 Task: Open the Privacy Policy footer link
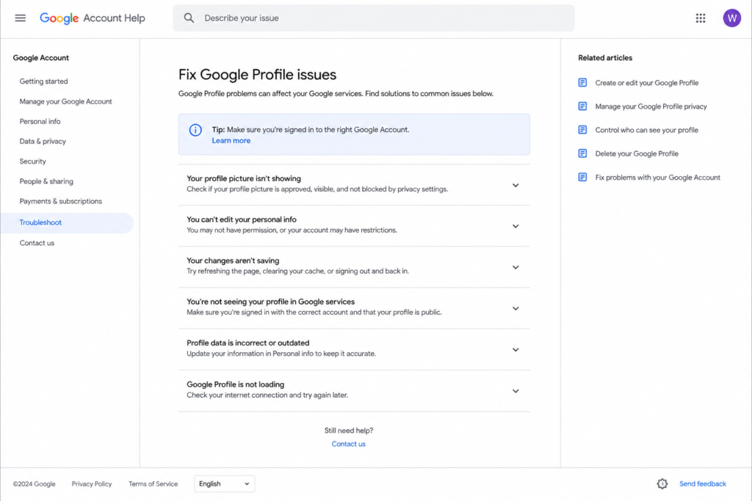point(92,483)
